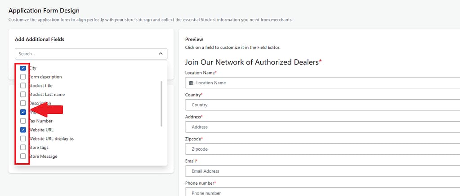
Task: Click the field list vertical scrollbar
Action: [x=161, y=104]
